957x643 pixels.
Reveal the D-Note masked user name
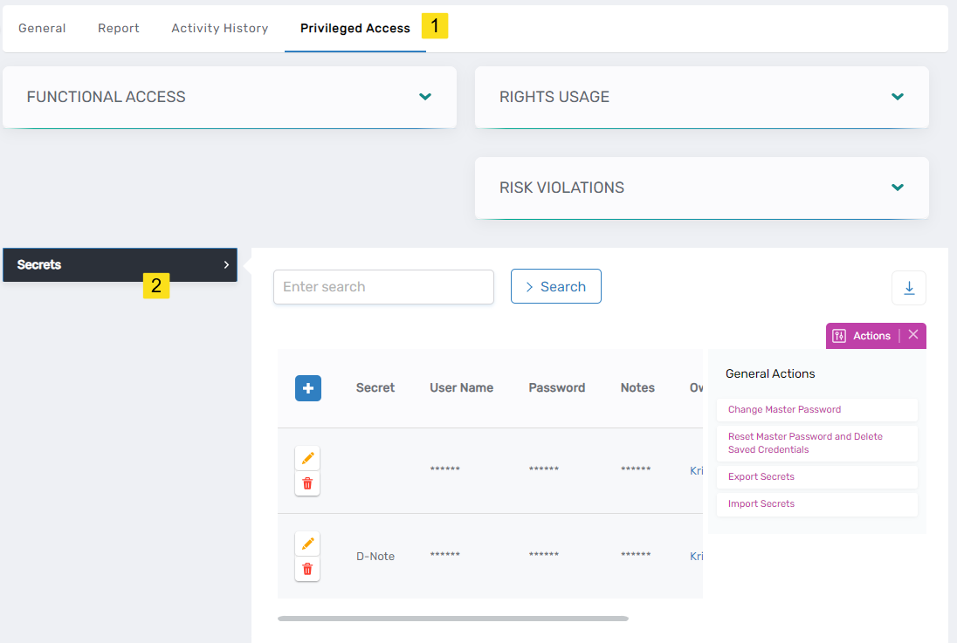pyautogui.click(x=445, y=556)
